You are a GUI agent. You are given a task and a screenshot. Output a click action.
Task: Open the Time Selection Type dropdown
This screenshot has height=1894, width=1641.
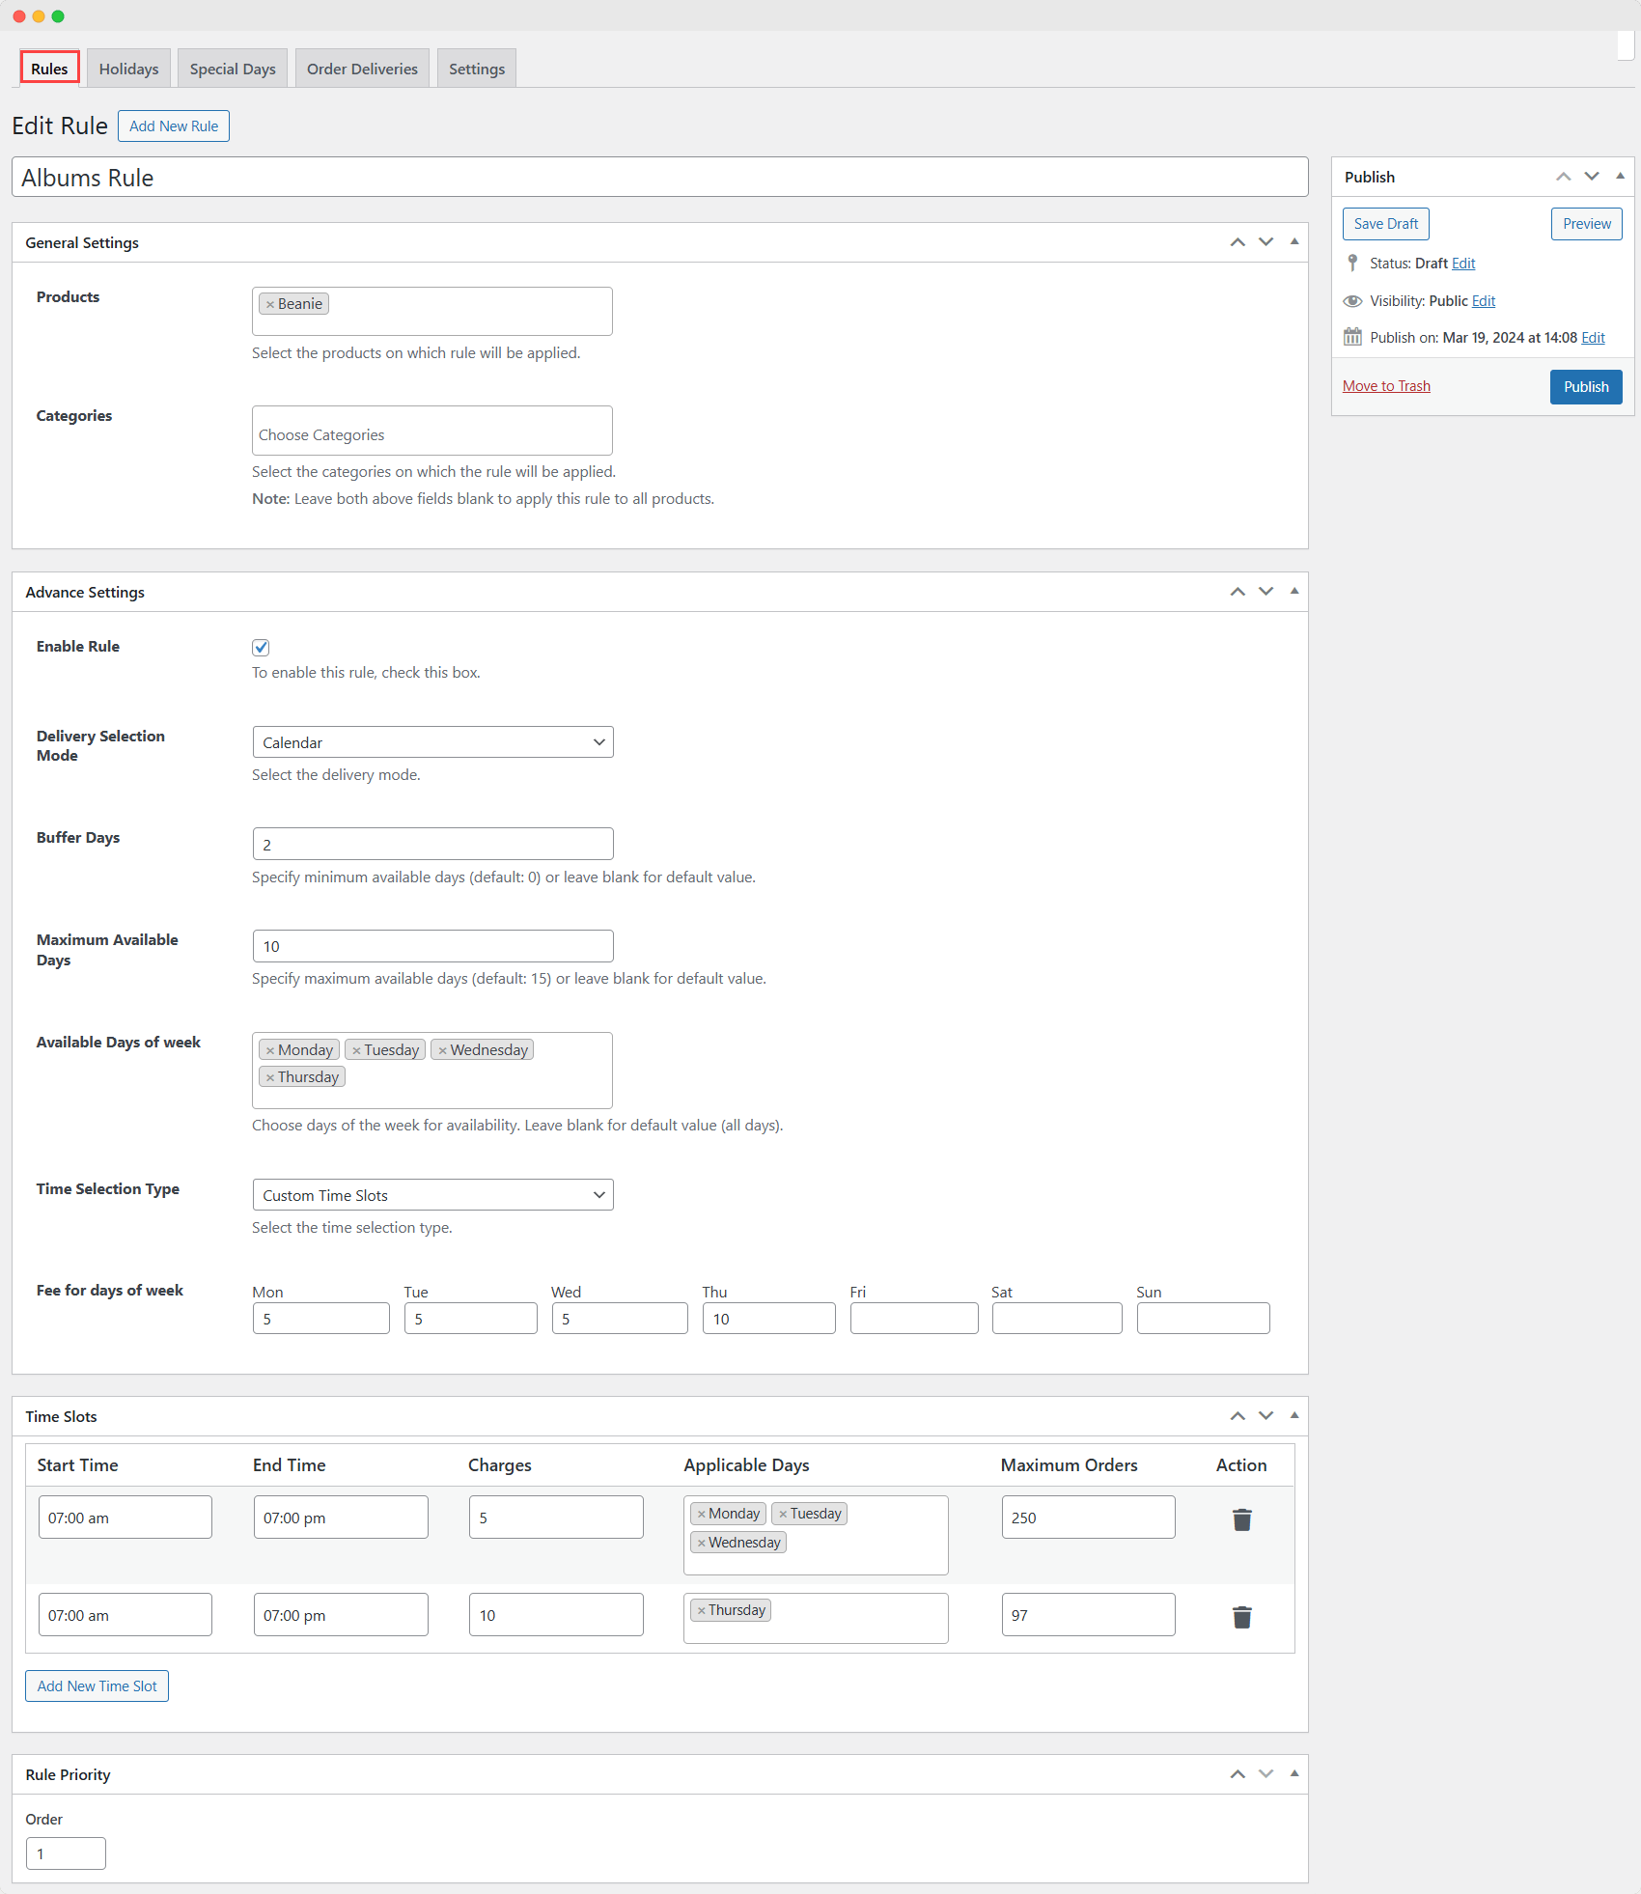pyautogui.click(x=432, y=1194)
